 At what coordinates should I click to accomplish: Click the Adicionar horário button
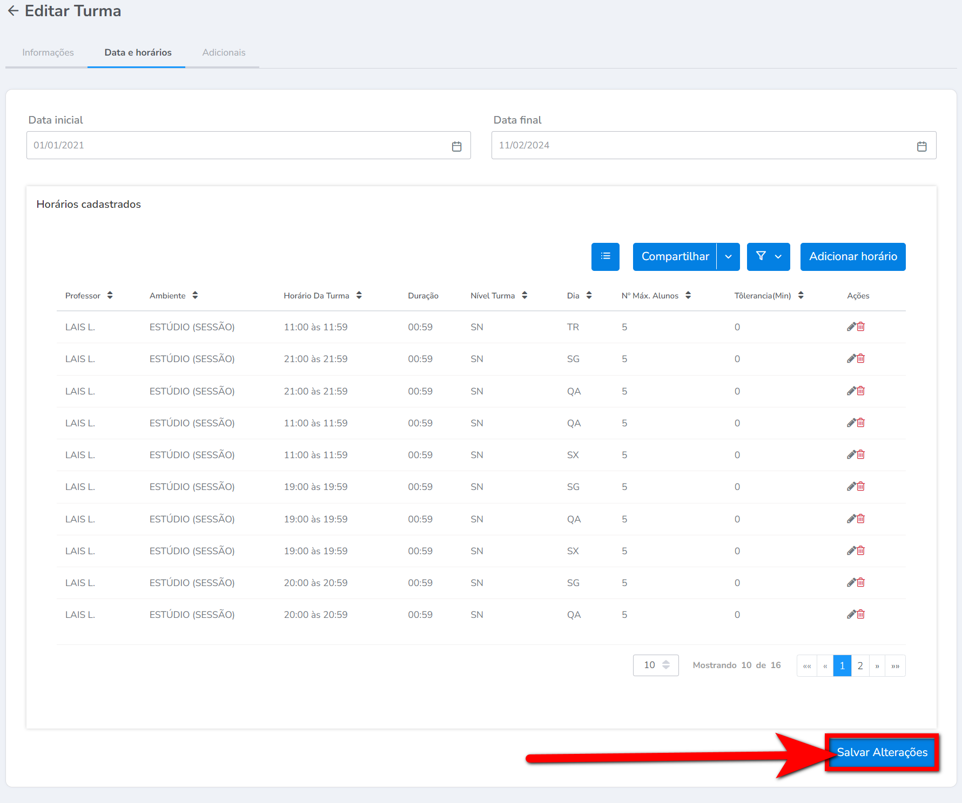coord(852,257)
